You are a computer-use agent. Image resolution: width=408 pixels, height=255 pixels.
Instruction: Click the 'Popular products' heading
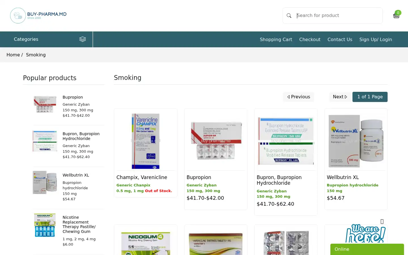click(x=50, y=78)
